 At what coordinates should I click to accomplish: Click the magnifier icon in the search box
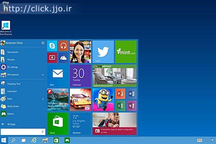point(42,132)
